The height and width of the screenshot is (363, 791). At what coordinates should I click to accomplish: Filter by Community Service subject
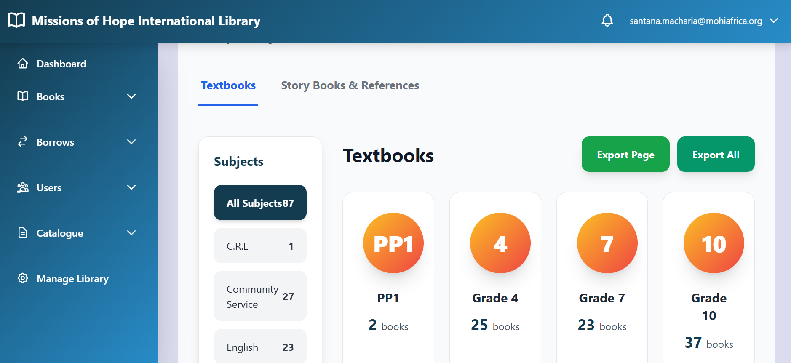260,296
